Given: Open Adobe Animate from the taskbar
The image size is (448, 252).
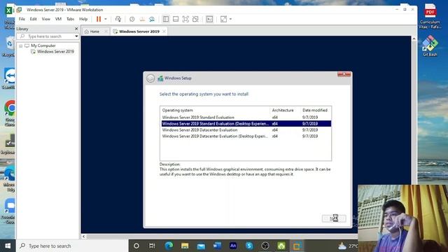Looking at the screenshot, I should pos(233,246).
